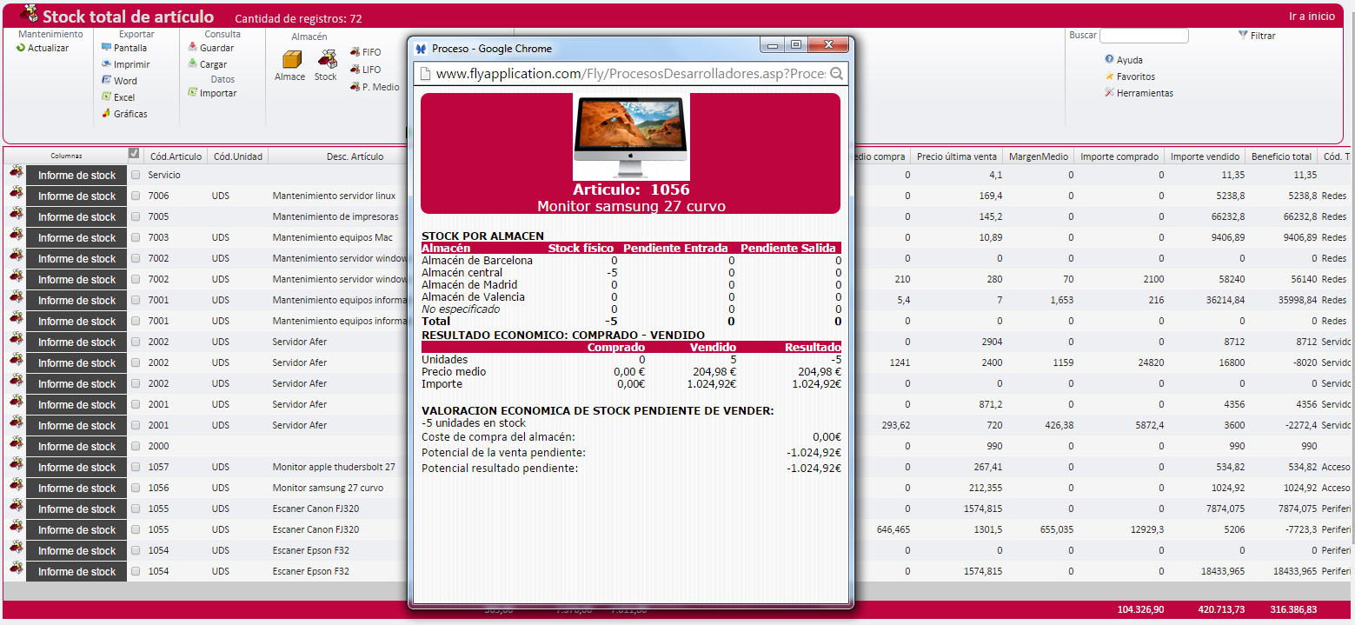The height and width of the screenshot is (625, 1355).
Task: Open Herramientas tools menu
Action: click(x=1144, y=93)
